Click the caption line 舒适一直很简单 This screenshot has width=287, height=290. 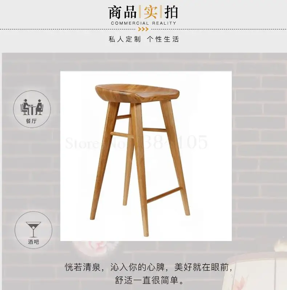click(149, 280)
